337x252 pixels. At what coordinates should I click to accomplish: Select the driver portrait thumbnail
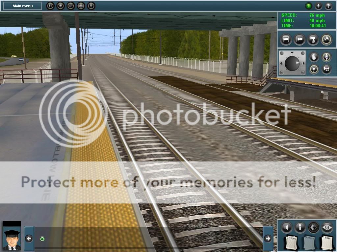pyautogui.click(x=12, y=236)
